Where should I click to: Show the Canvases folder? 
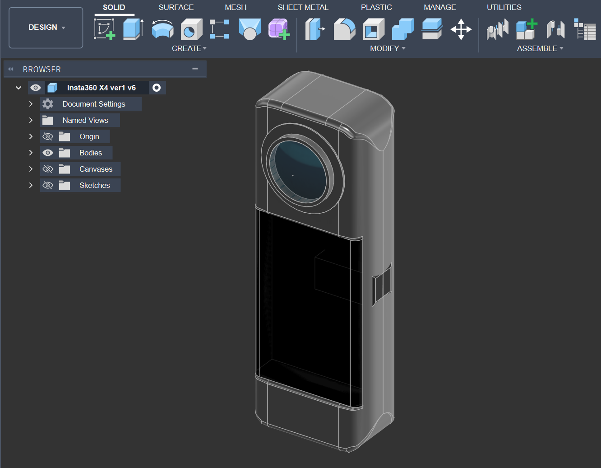click(48, 169)
